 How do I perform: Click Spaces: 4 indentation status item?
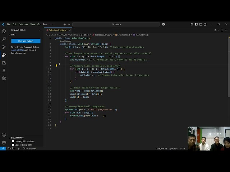pyautogui.click(x=173, y=148)
